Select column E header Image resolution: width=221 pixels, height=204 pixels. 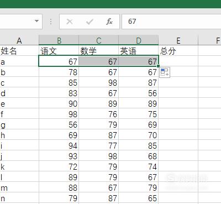[x=178, y=40]
